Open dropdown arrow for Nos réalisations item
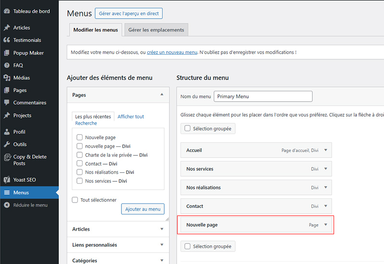 click(x=325, y=188)
